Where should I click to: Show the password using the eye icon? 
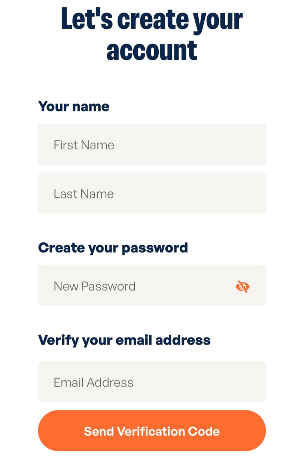click(242, 286)
